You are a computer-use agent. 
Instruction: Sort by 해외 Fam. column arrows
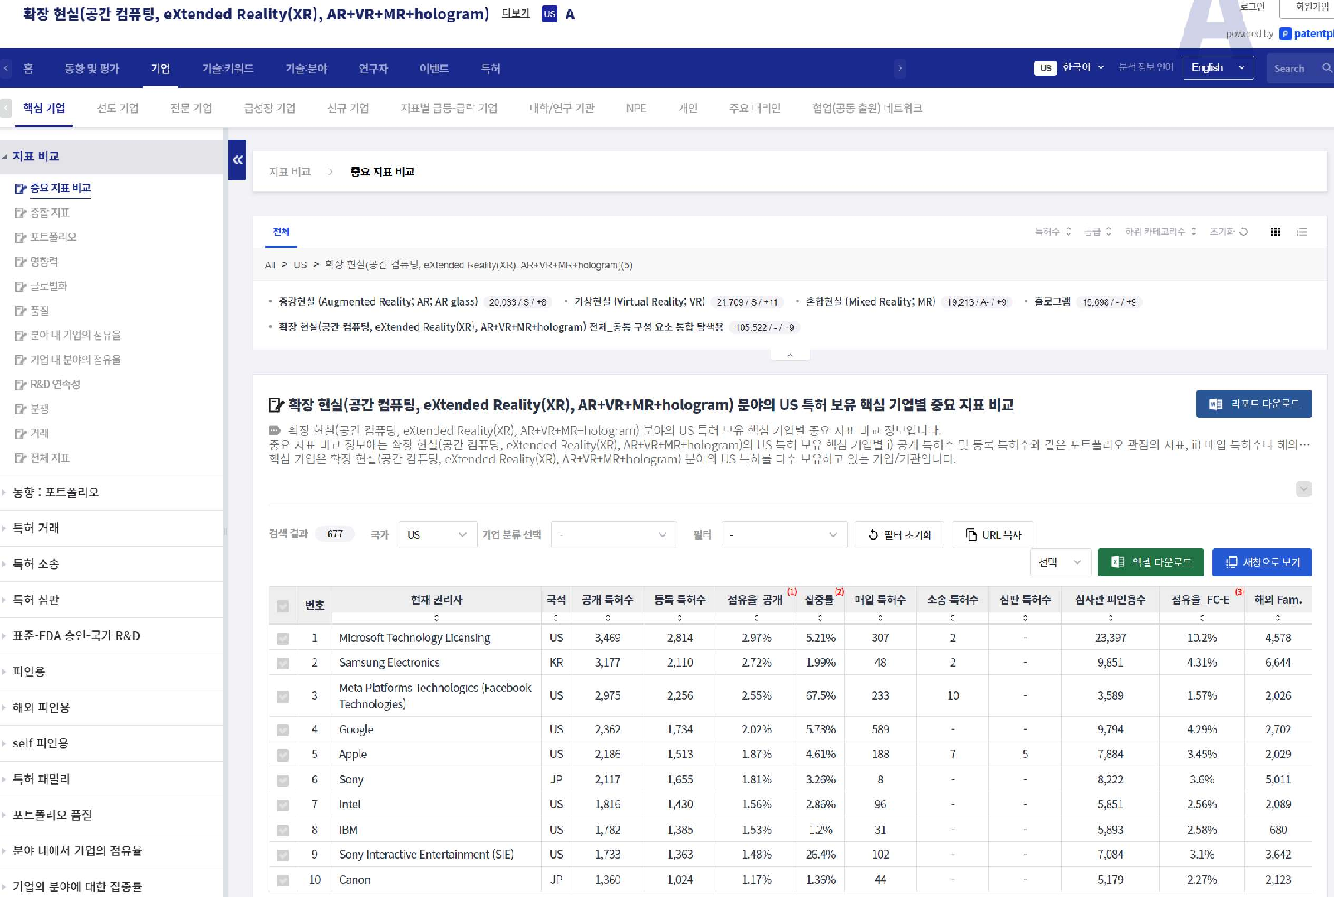(x=1278, y=618)
